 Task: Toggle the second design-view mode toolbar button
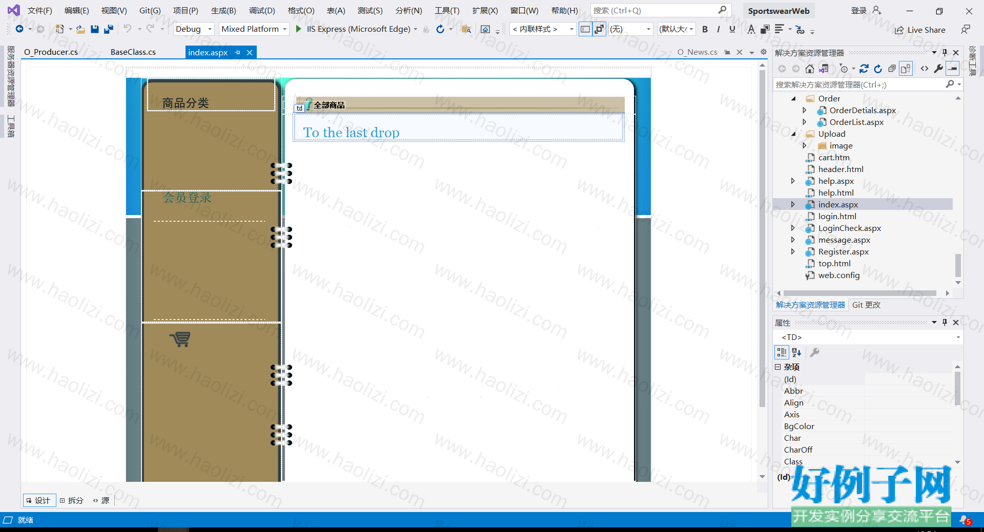click(599, 29)
